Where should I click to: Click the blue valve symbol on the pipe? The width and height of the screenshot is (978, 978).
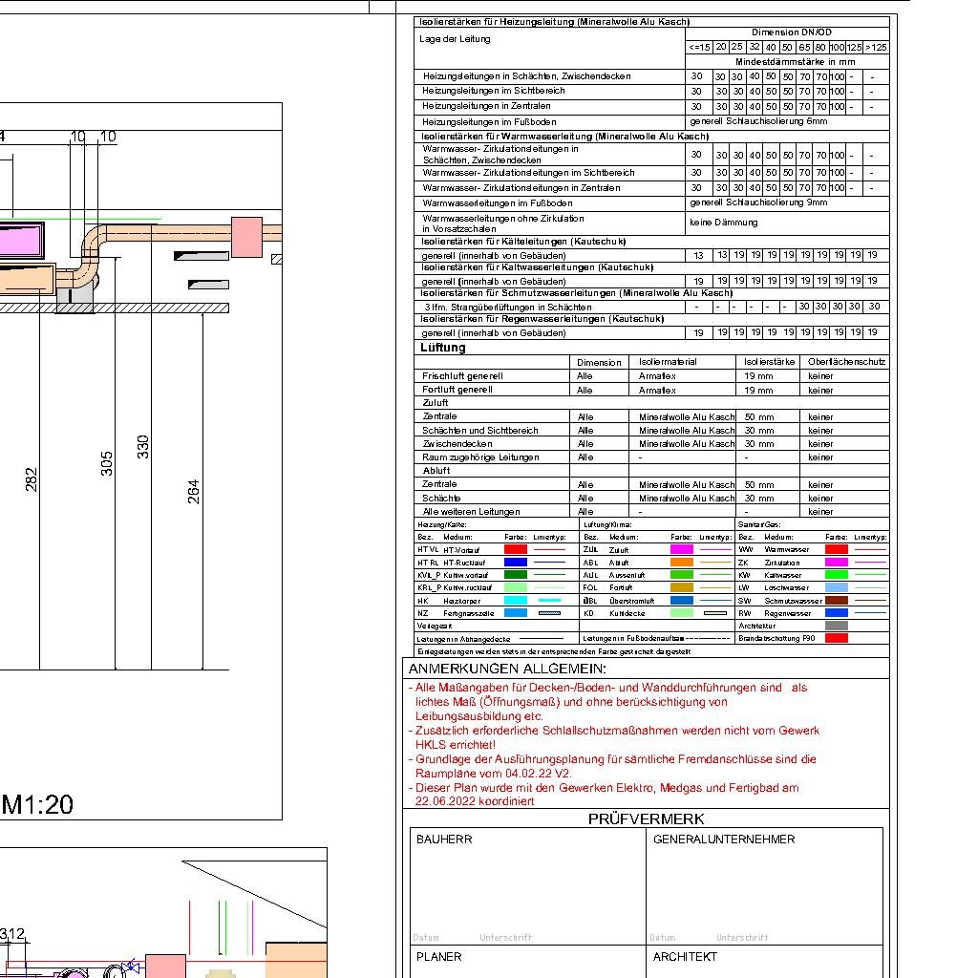pos(131,967)
